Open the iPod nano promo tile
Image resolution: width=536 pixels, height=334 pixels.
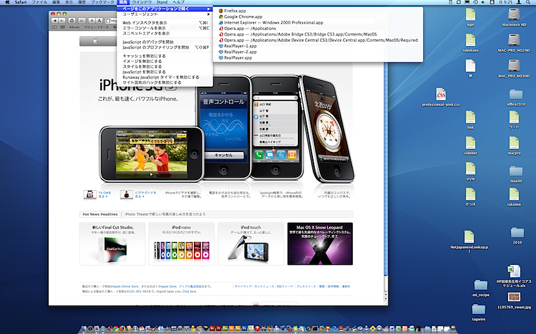point(181,244)
